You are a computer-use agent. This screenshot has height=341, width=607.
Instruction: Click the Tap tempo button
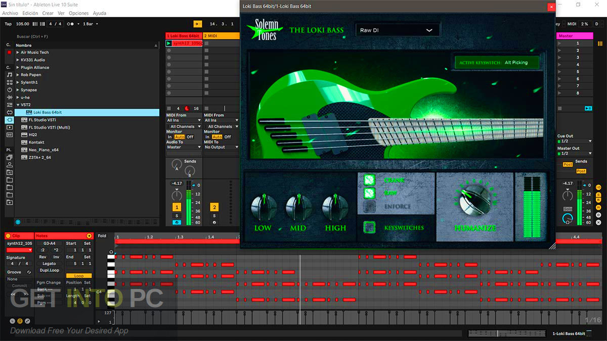pos(8,24)
